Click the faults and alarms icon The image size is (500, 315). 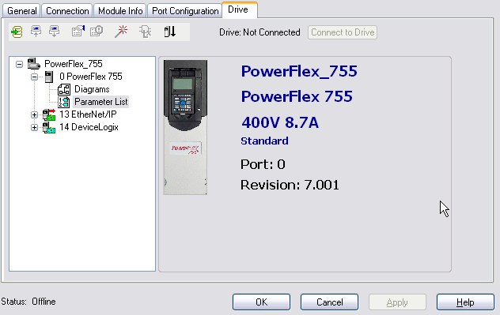point(97,31)
